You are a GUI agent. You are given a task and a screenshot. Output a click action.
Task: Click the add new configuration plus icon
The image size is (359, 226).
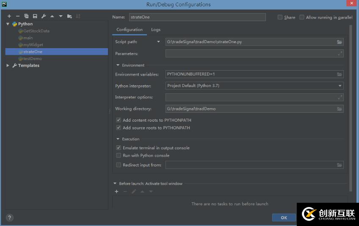pyautogui.click(x=9, y=16)
